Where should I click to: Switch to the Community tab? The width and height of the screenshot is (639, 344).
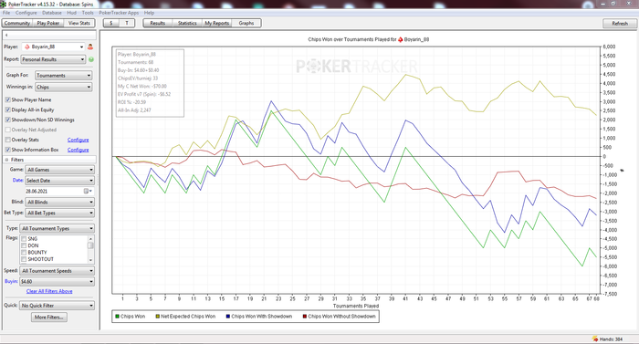pyautogui.click(x=17, y=23)
